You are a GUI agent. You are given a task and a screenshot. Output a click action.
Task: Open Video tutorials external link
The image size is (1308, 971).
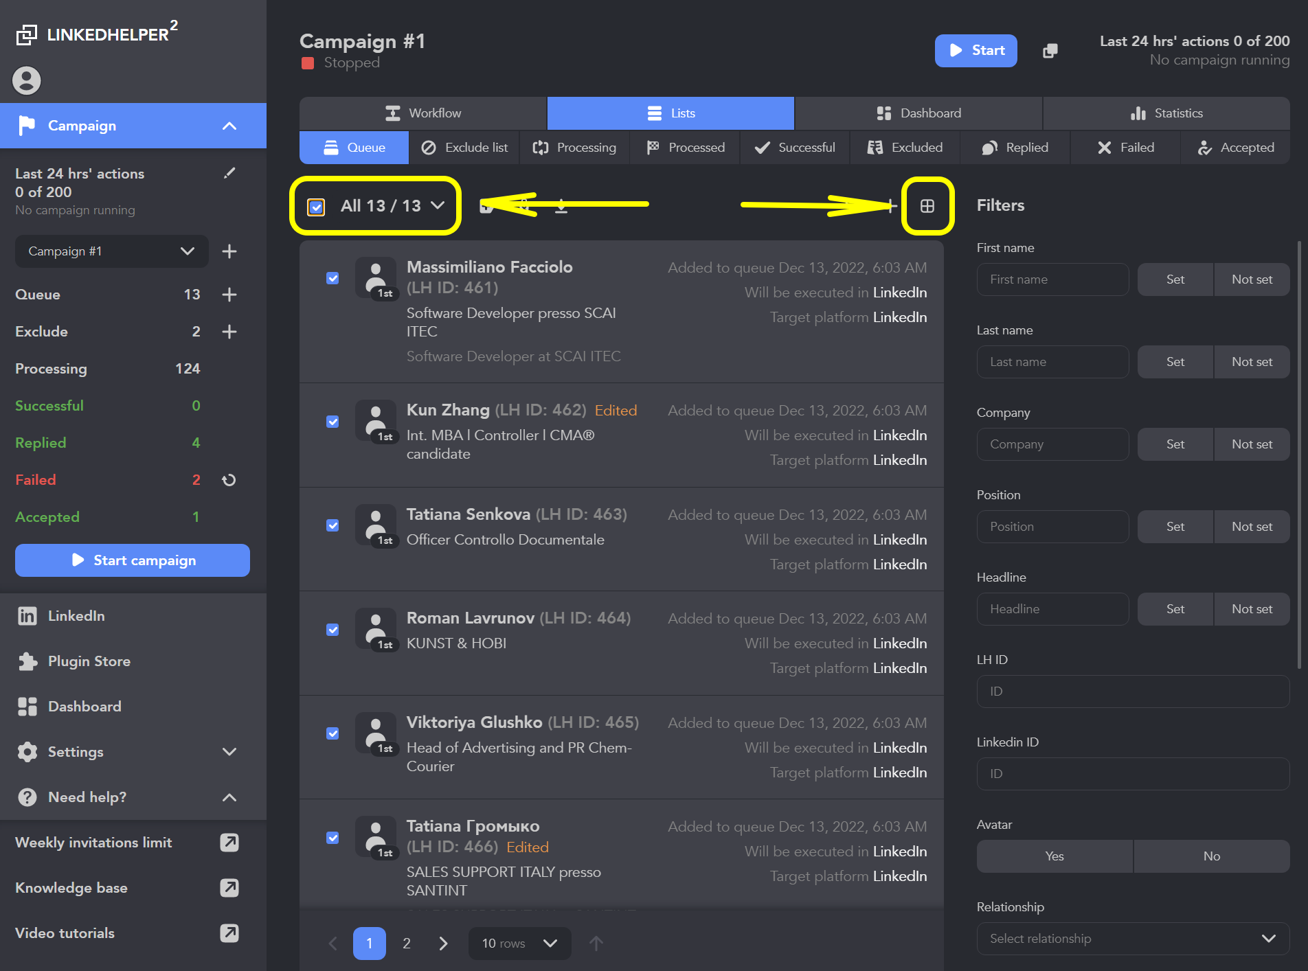click(229, 933)
